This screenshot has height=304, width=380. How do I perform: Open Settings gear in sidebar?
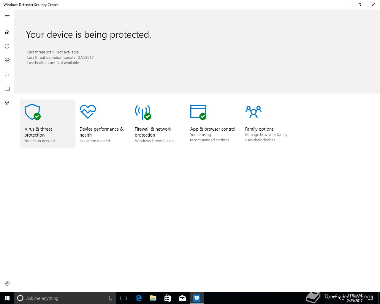point(7,283)
